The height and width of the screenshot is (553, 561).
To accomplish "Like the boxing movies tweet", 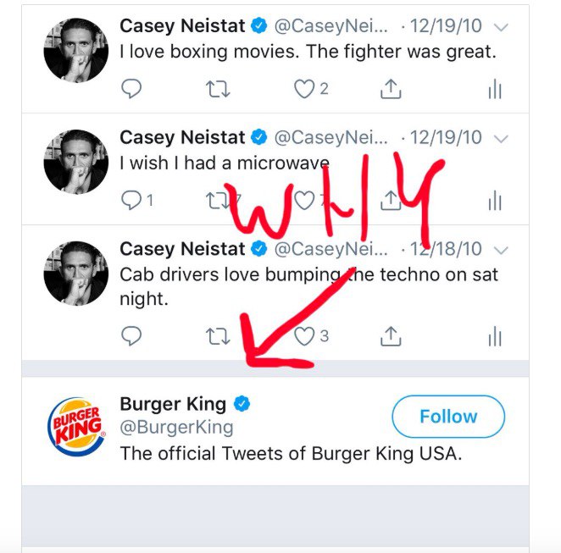I will click(x=304, y=89).
